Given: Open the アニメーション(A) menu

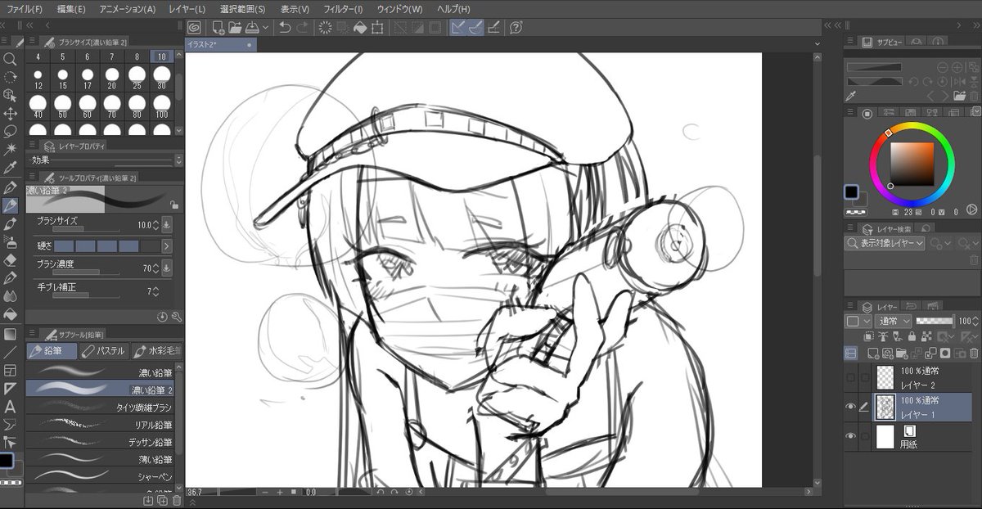Looking at the screenshot, I should 127,9.
